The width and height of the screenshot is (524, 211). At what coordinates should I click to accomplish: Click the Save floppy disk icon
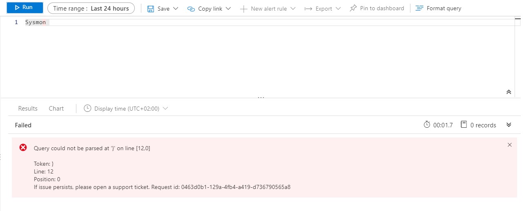(x=151, y=9)
